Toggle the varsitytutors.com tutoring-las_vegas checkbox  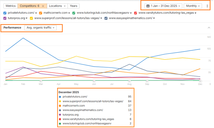tap(136, 13)
